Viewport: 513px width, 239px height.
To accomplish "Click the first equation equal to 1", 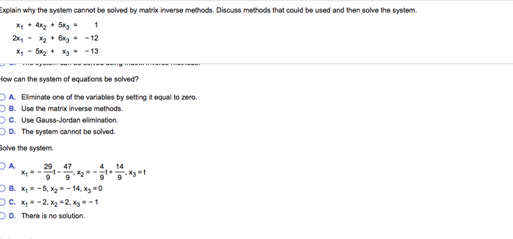I will 57,25.
